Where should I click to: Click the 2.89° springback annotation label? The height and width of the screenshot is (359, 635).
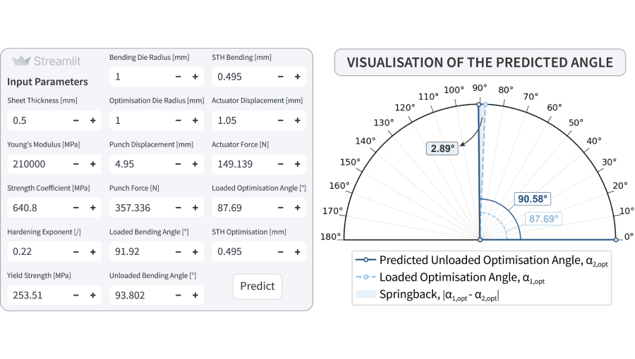pos(442,149)
